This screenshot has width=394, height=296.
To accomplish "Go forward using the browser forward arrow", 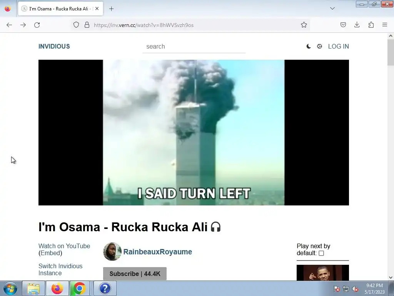I will click(23, 25).
